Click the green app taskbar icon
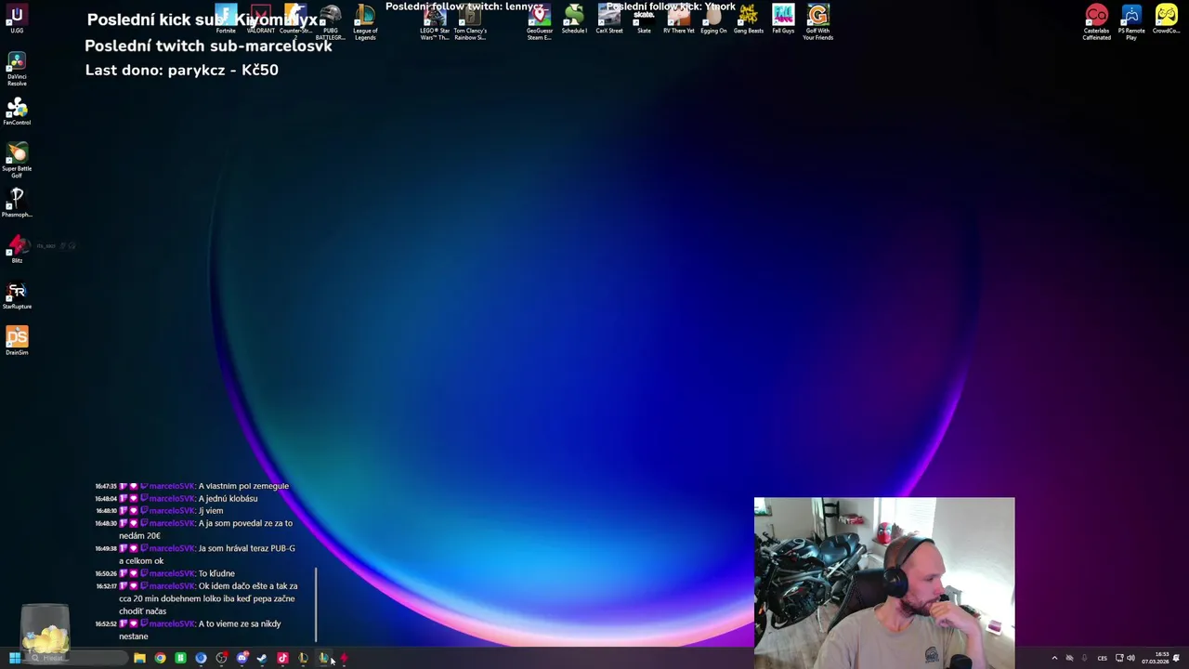Image resolution: width=1189 pixels, height=669 pixels. [180, 658]
